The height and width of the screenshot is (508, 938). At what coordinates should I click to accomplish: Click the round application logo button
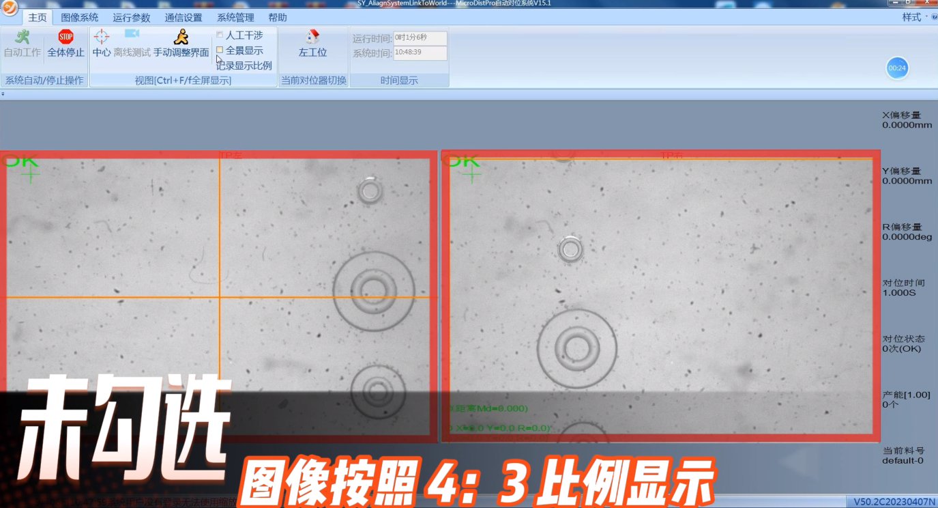coord(10,8)
